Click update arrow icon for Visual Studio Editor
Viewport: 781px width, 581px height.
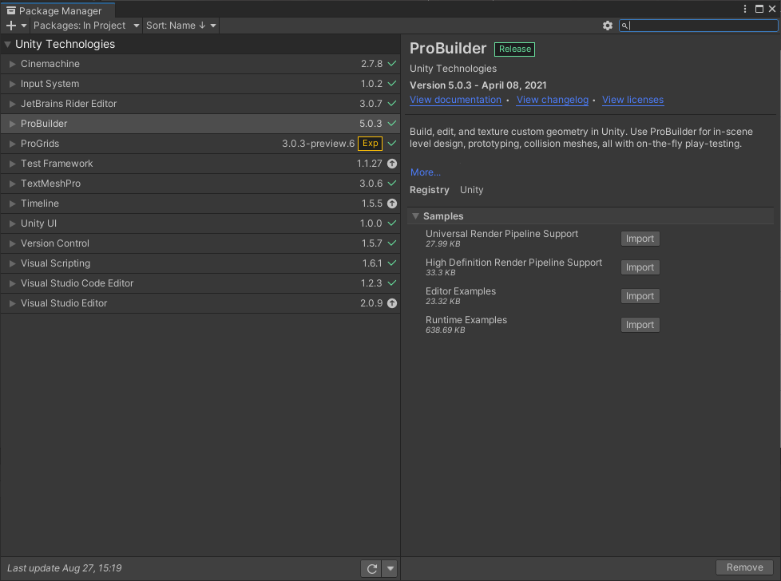pyautogui.click(x=392, y=303)
